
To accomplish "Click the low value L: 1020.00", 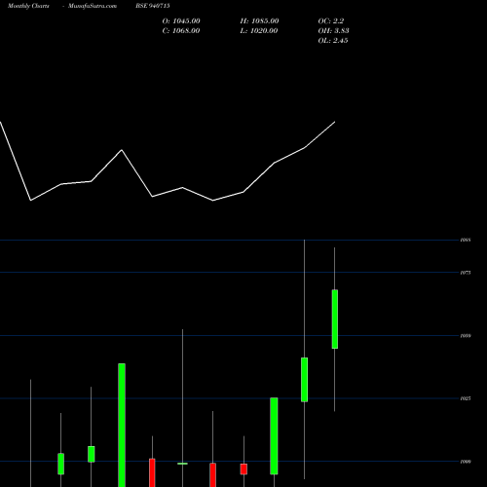I will pos(259,31).
